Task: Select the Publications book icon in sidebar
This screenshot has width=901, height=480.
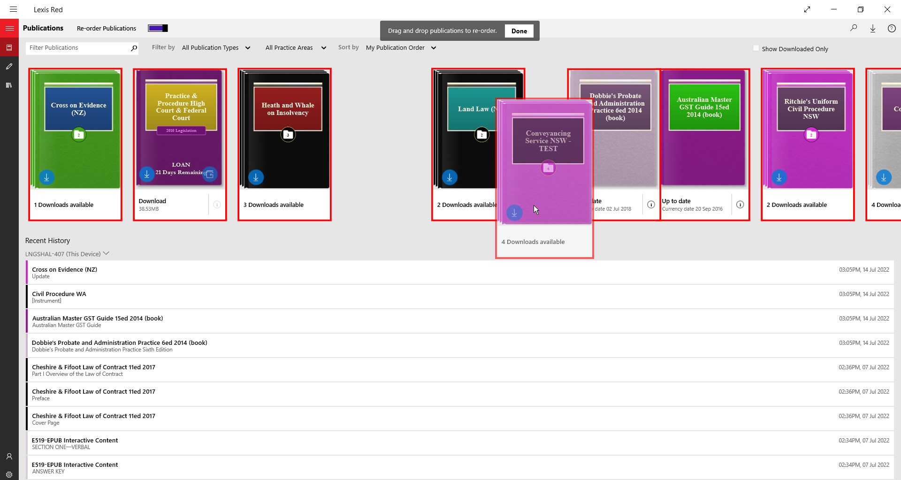Action: click(9, 47)
